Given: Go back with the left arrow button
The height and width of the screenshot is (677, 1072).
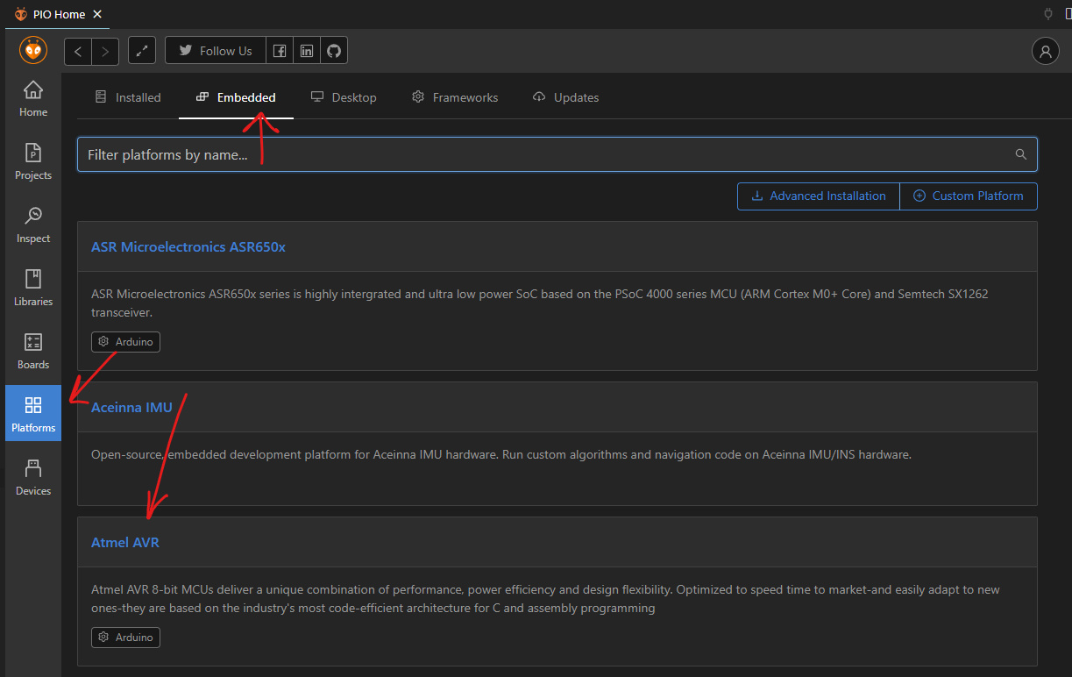Looking at the screenshot, I should pyautogui.click(x=78, y=51).
